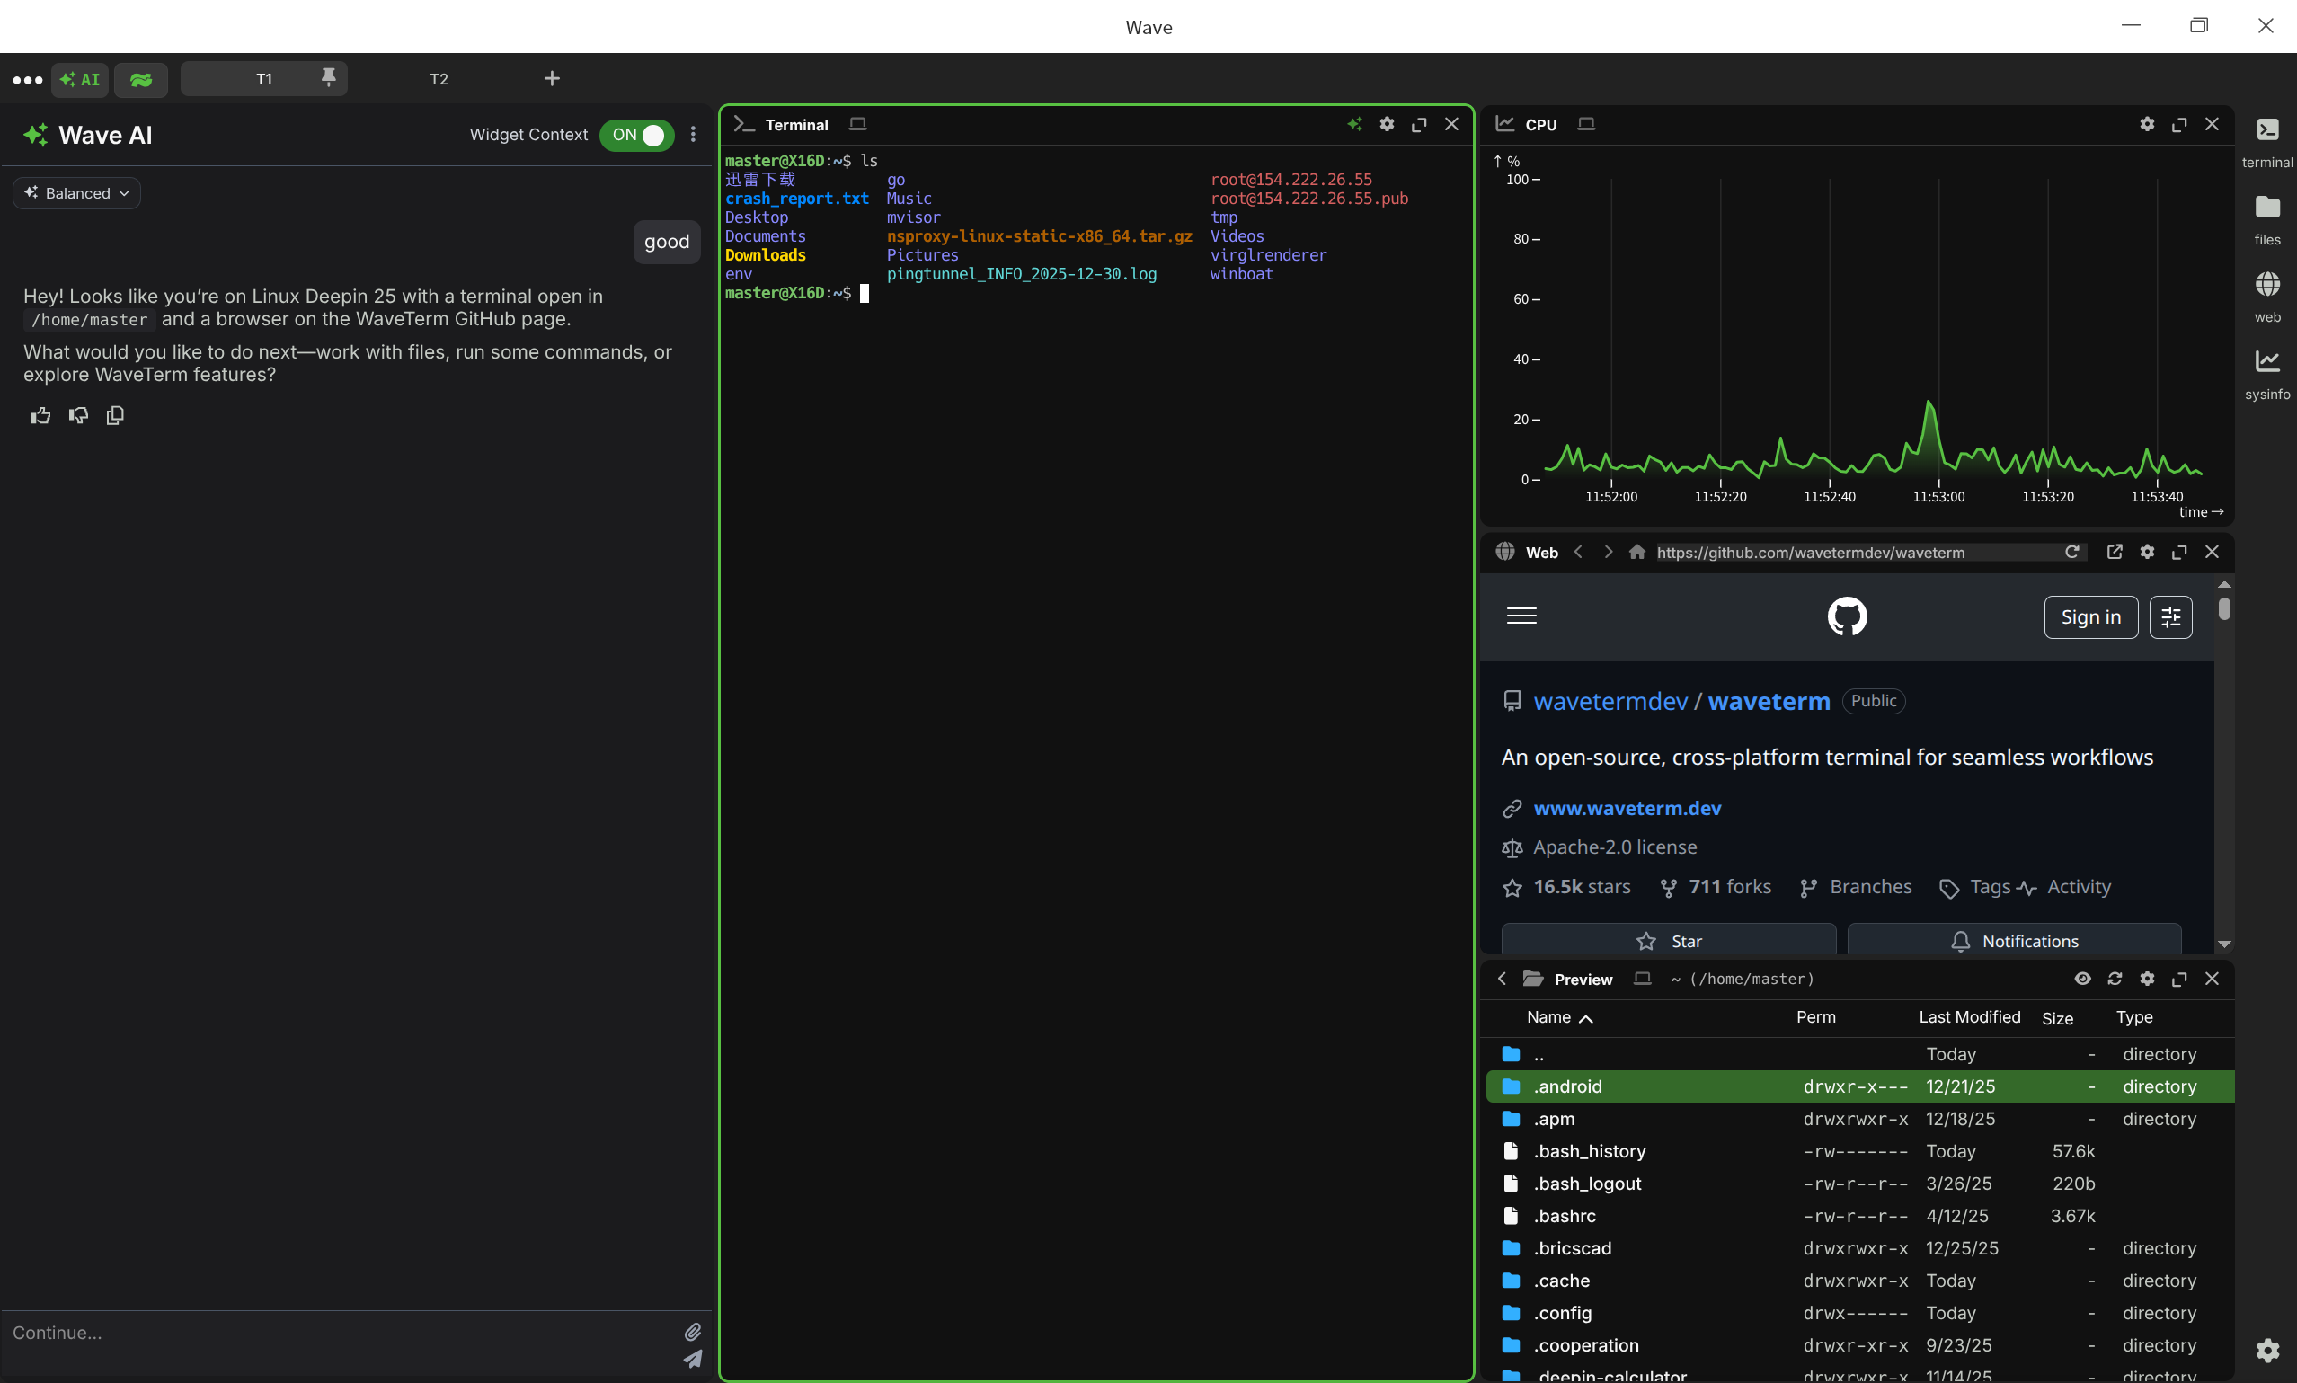Viewport: 2297px width, 1383px height.
Task: Toggle the Wave AI panel button
Action: coord(80,79)
